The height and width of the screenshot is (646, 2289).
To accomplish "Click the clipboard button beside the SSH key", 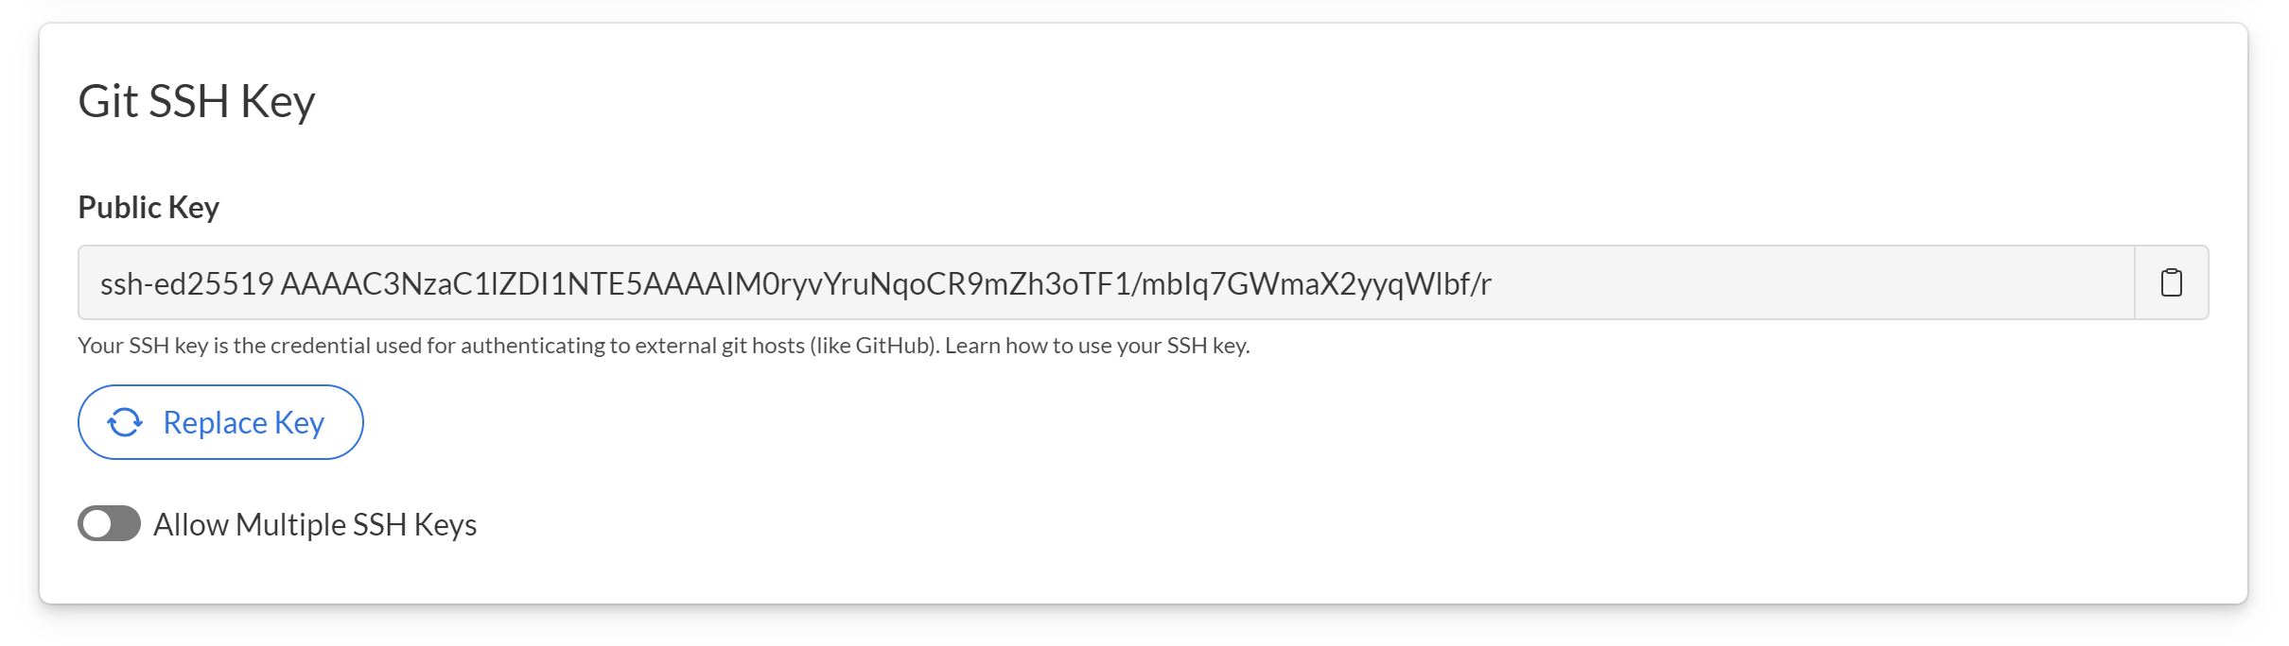I will pos(2171,282).
